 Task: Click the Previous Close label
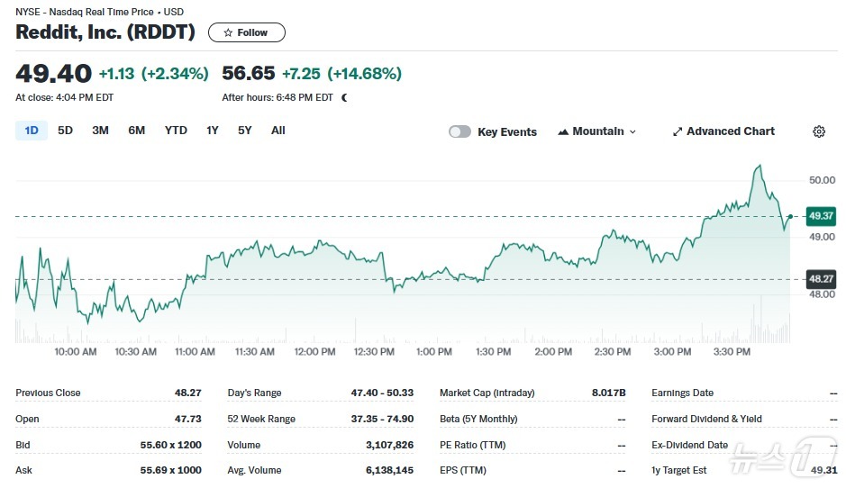(x=48, y=393)
